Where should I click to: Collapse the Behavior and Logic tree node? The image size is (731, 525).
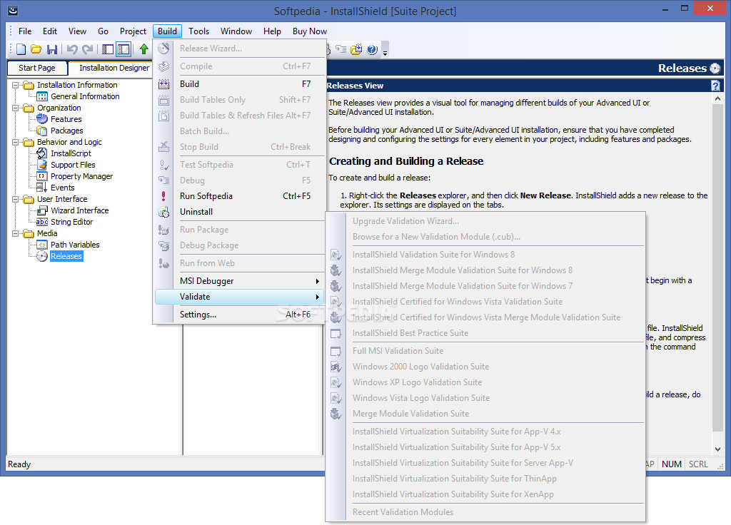coord(16,142)
